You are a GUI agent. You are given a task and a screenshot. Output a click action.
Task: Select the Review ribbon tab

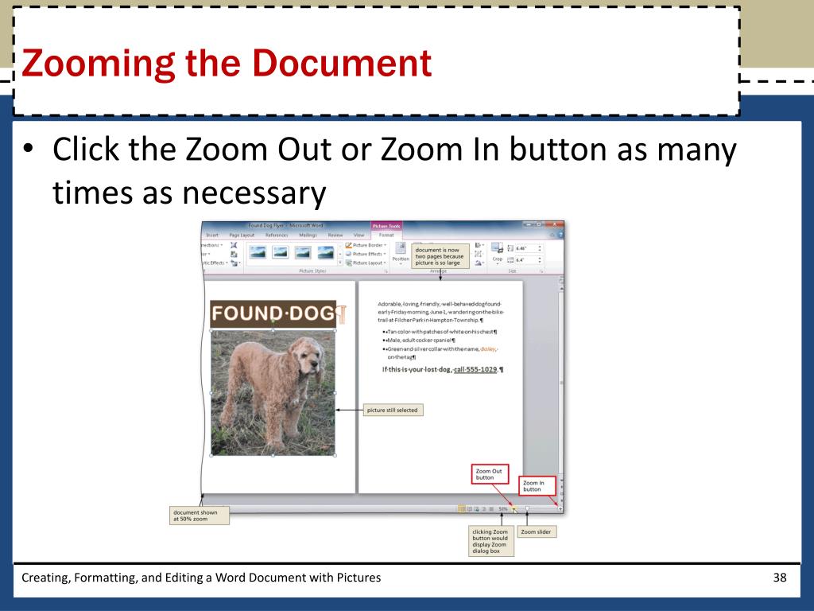coord(335,235)
